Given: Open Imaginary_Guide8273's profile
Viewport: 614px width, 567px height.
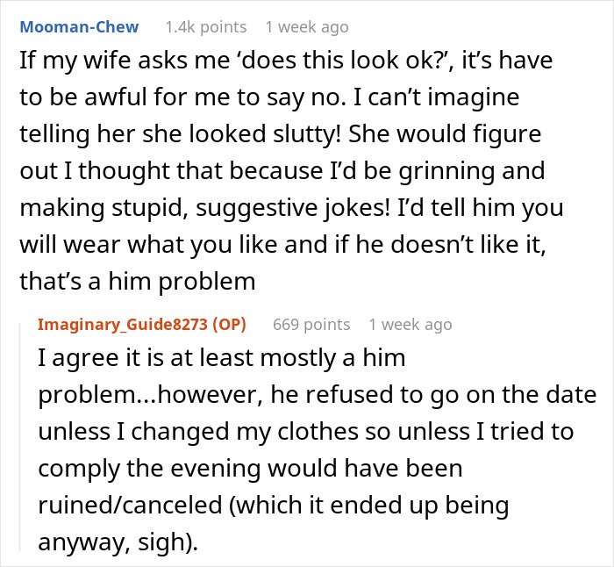Looking at the screenshot, I should pos(121,325).
